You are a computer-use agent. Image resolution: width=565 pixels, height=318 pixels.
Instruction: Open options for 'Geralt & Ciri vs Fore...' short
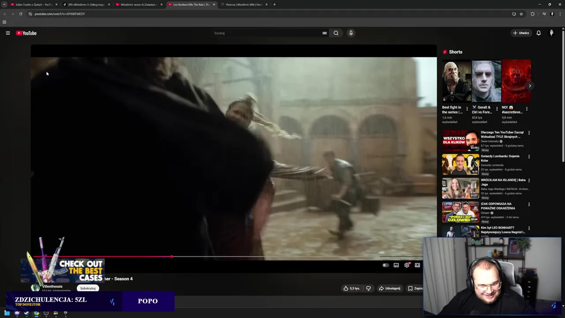(497, 109)
